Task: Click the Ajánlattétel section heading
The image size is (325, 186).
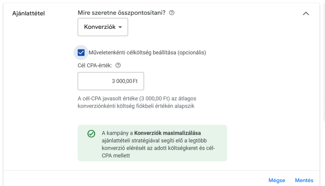Action: (x=29, y=14)
